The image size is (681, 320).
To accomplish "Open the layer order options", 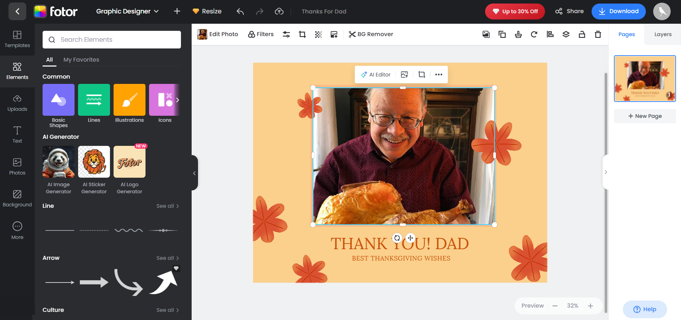I will 566,34.
